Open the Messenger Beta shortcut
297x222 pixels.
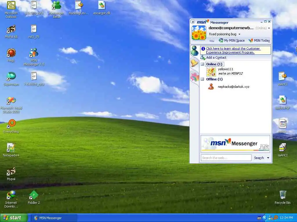point(56,10)
